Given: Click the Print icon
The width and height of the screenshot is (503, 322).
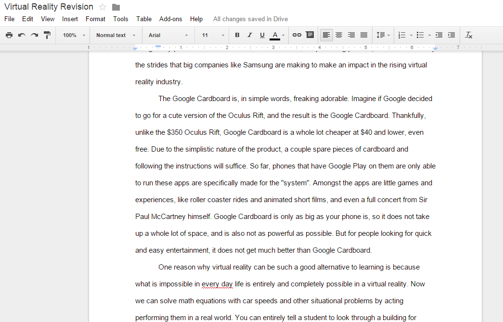Looking at the screenshot, I should [x=9, y=35].
